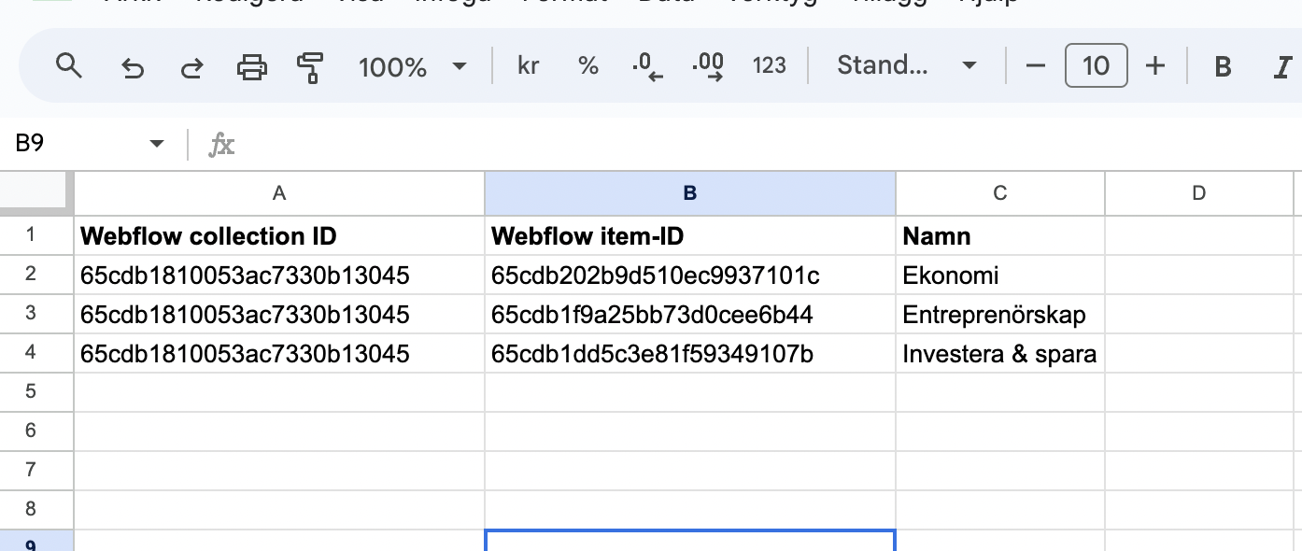Image resolution: width=1302 pixels, height=551 pixels.
Task: Redo the last undone action
Action: coord(191,66)
